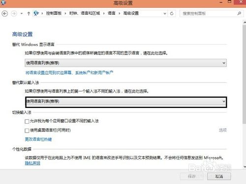Enable 使用桌面语言栏(可用时) checkbox
Image resolution: width=246 pixels, height=184 pixels.
pyautogui.click(x=27, y=131)
